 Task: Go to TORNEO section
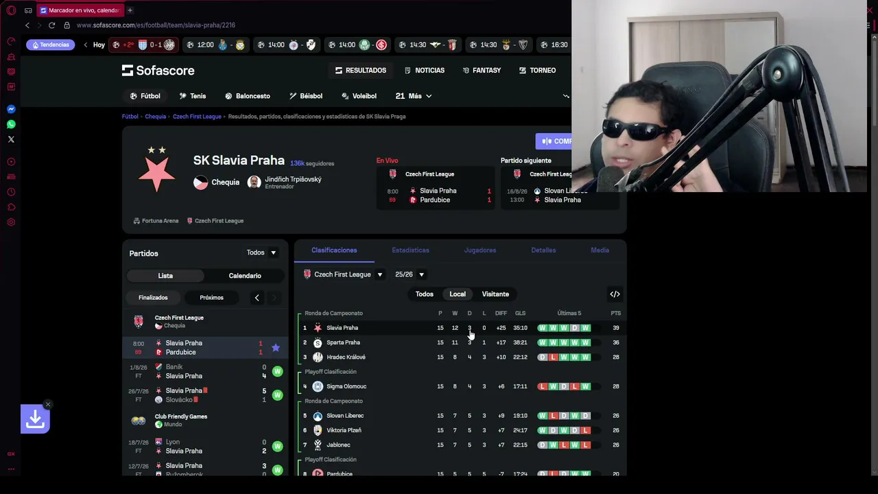coord(537,71)
